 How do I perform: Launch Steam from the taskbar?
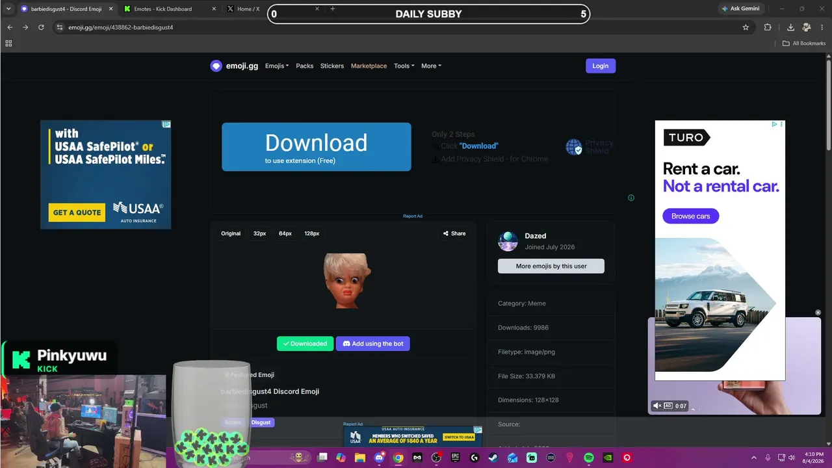493,458
